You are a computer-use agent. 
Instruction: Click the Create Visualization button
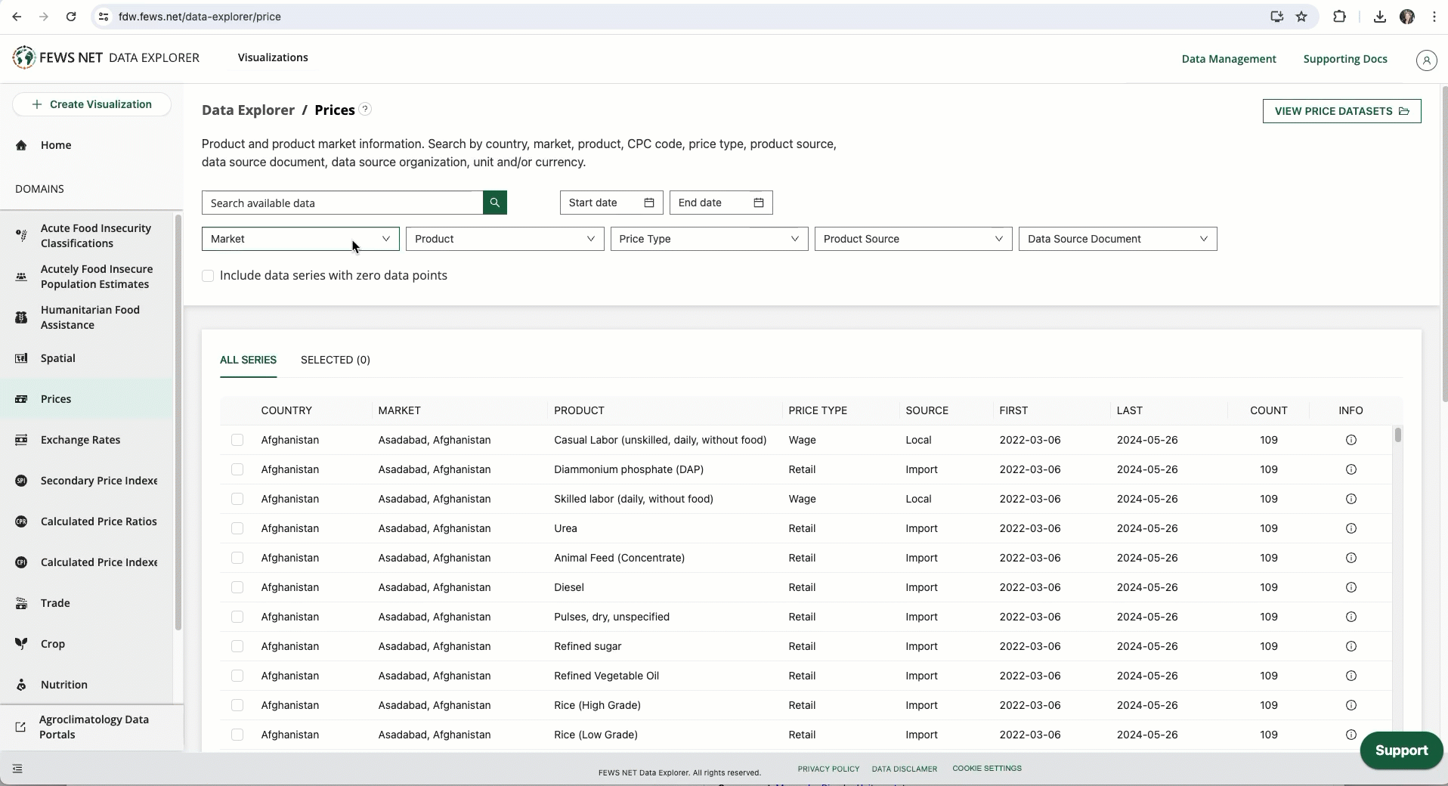point(91,104)
